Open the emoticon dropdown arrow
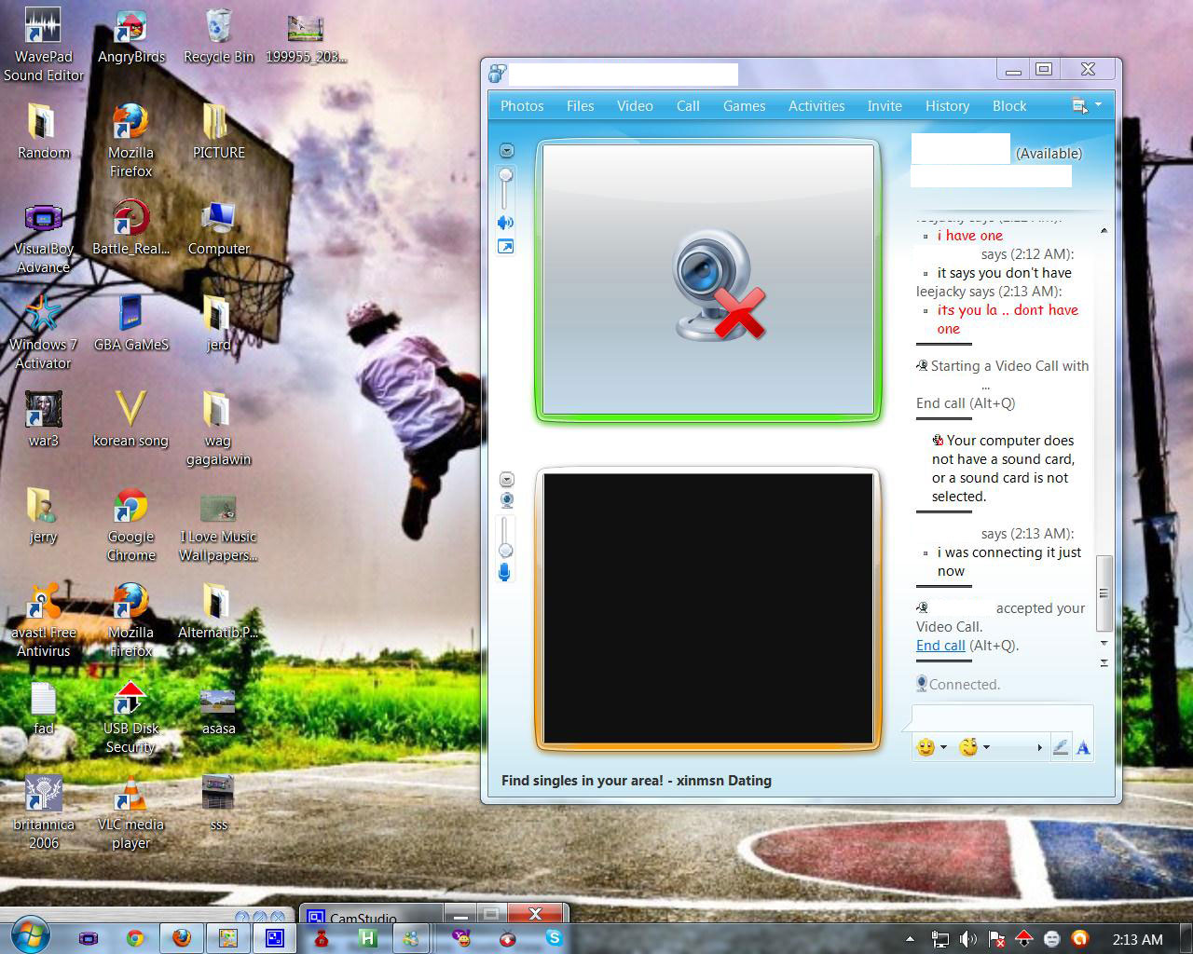The width and height of the screenshot is (1193, 954). pyautogui.click(x=944, y=748)
